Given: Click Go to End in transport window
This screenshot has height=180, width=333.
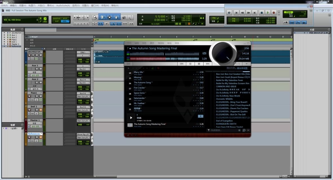Looking at the screenshot, I should pyautogui.click(x=255, y=13).
